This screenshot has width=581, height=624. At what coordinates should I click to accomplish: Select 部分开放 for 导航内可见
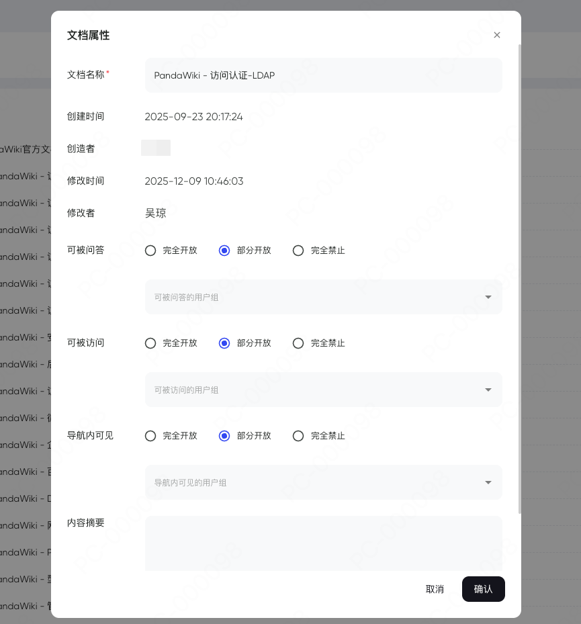tap(224, 436)
